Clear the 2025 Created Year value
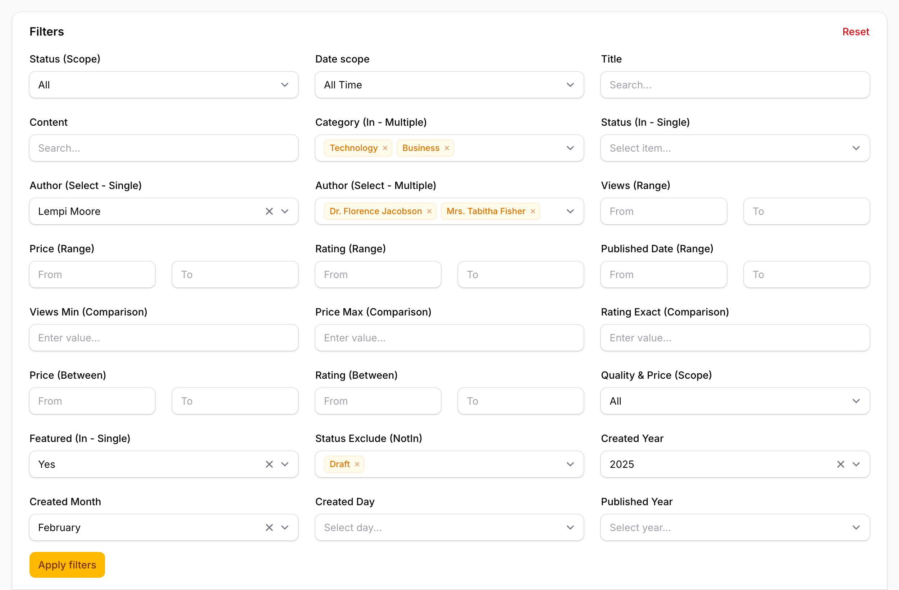899x590 pixels. pos(840,464)
